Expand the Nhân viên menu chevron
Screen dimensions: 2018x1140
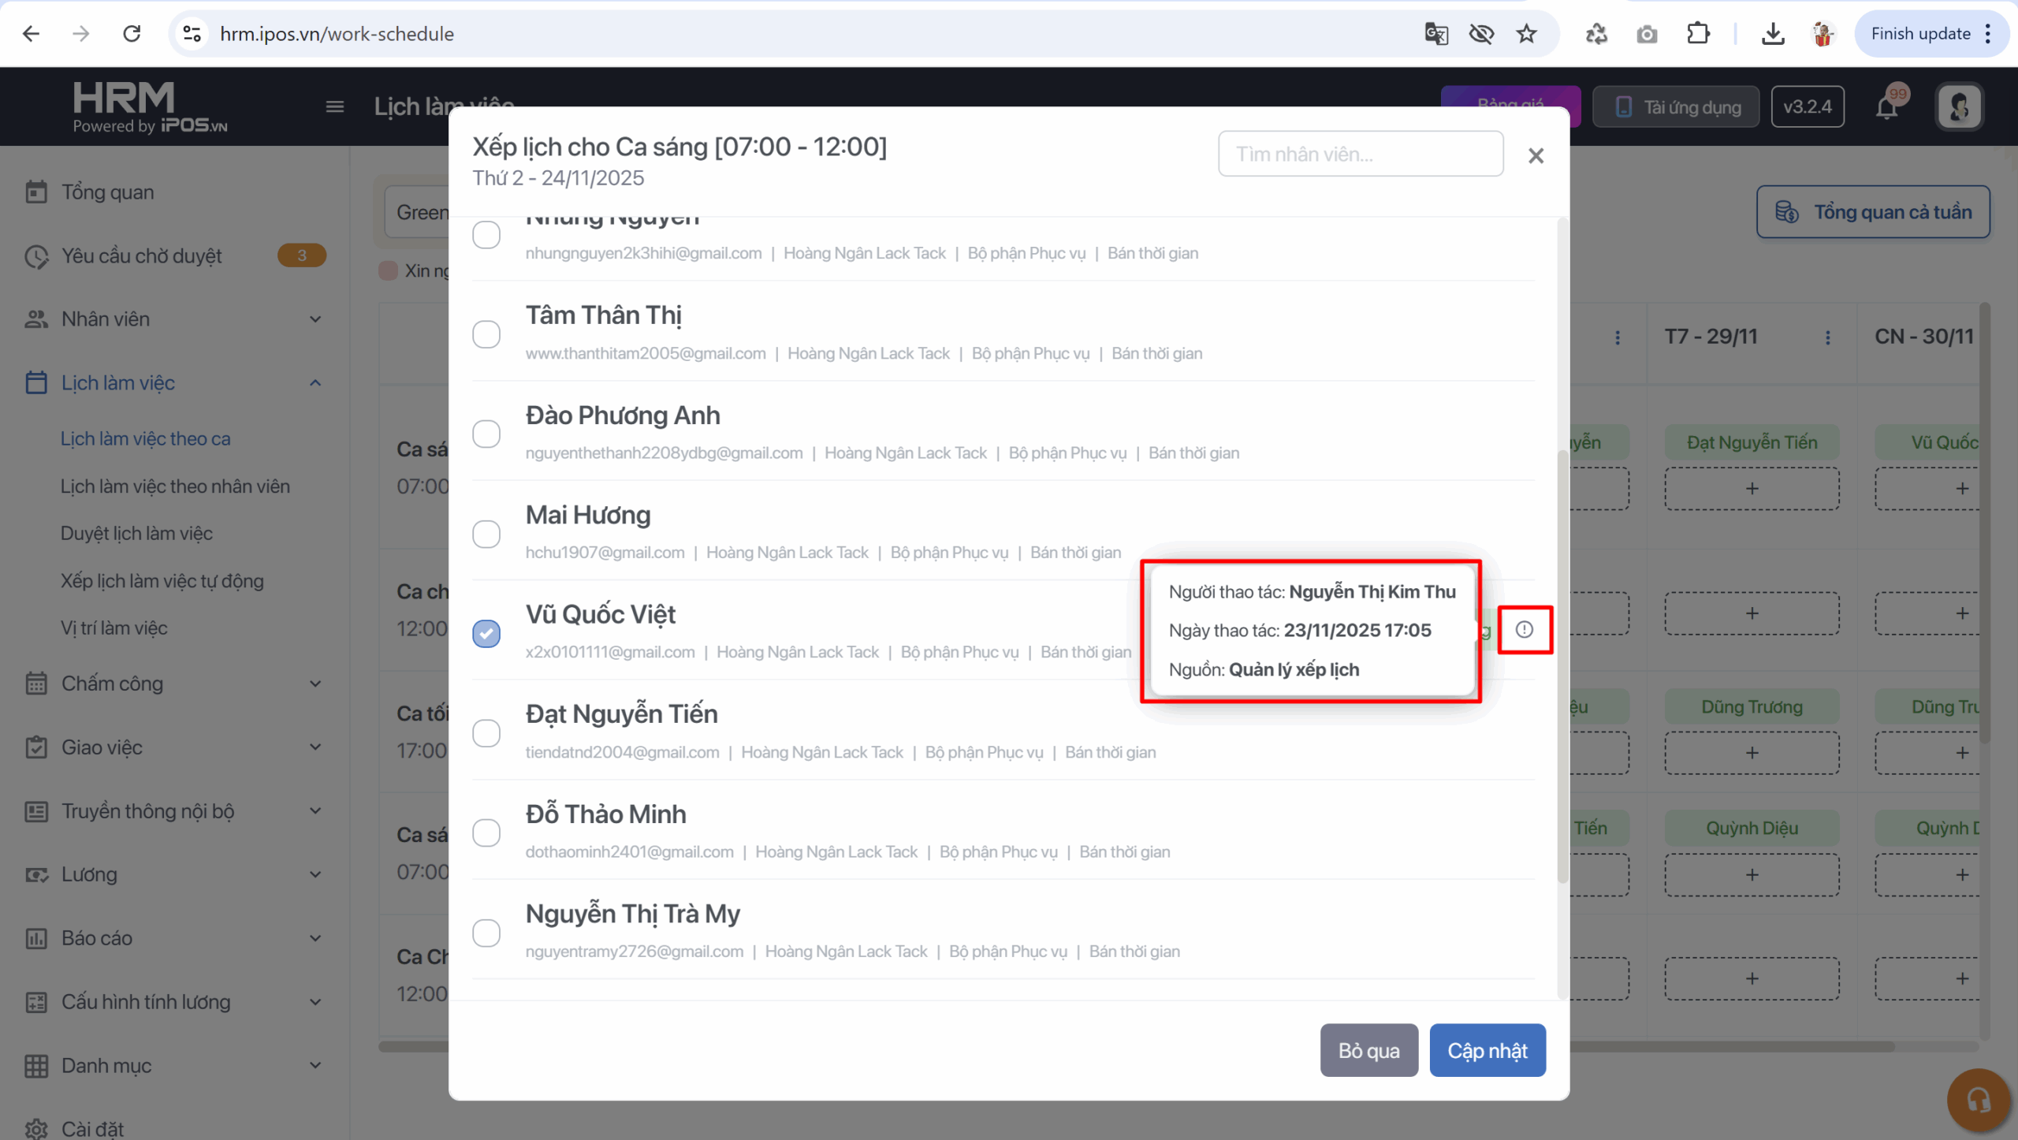pyautogui.click(x=315, y=319)
